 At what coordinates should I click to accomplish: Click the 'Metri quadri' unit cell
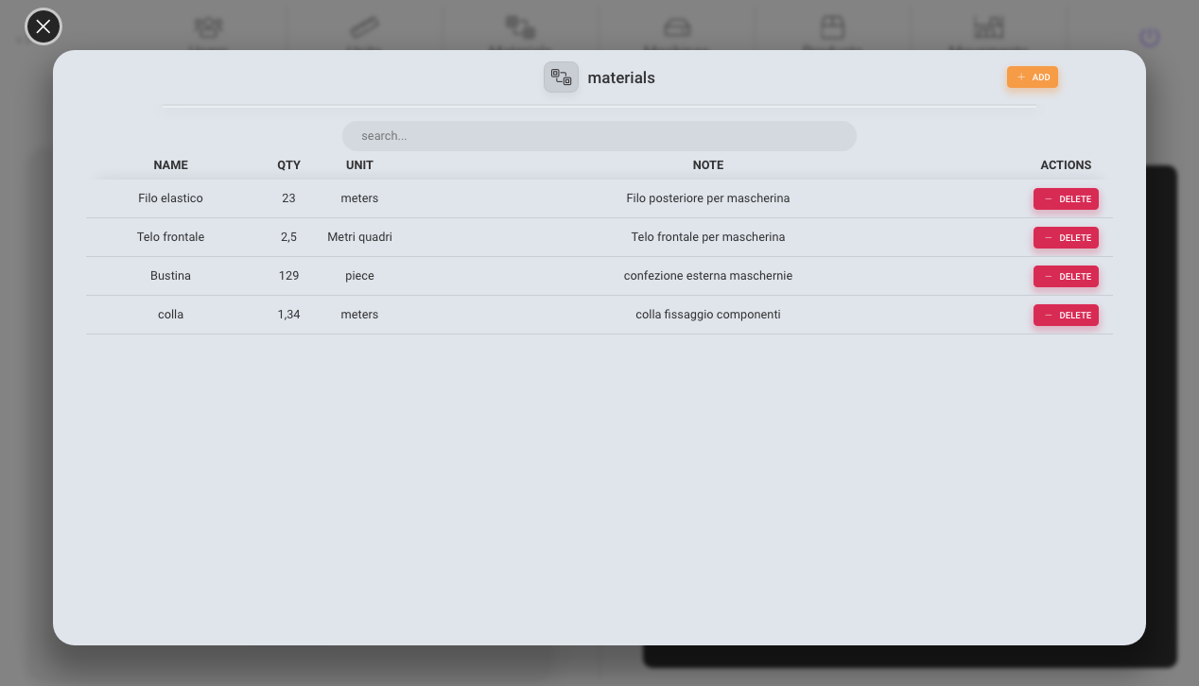point(359,237)
